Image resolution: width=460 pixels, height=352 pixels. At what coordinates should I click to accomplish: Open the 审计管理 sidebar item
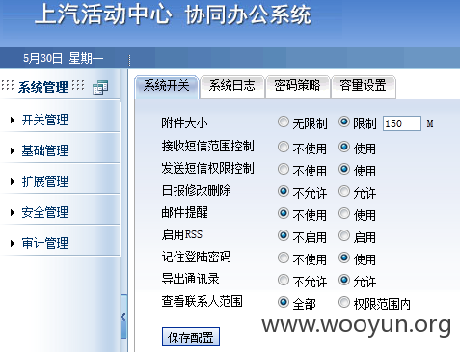pos(45,243)
